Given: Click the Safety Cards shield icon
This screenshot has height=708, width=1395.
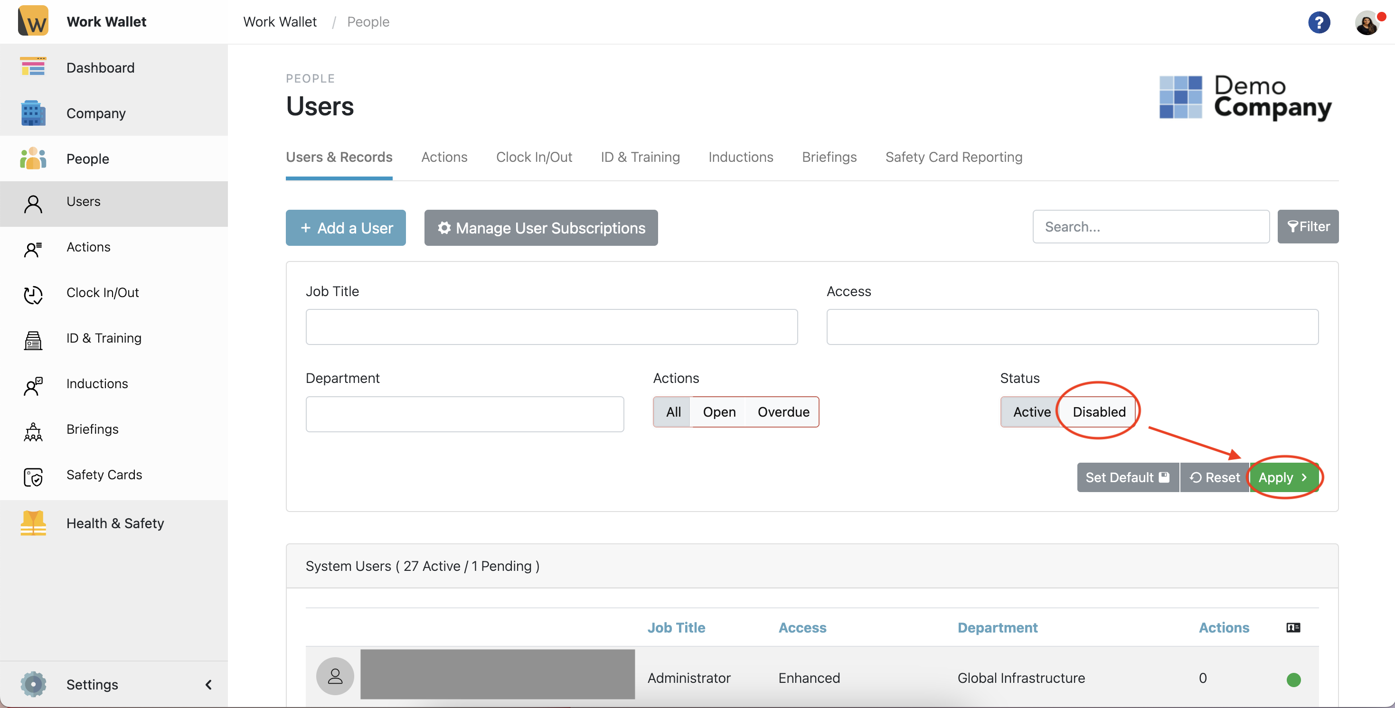Looking at the screenshot, I should (x=33, y=477).
